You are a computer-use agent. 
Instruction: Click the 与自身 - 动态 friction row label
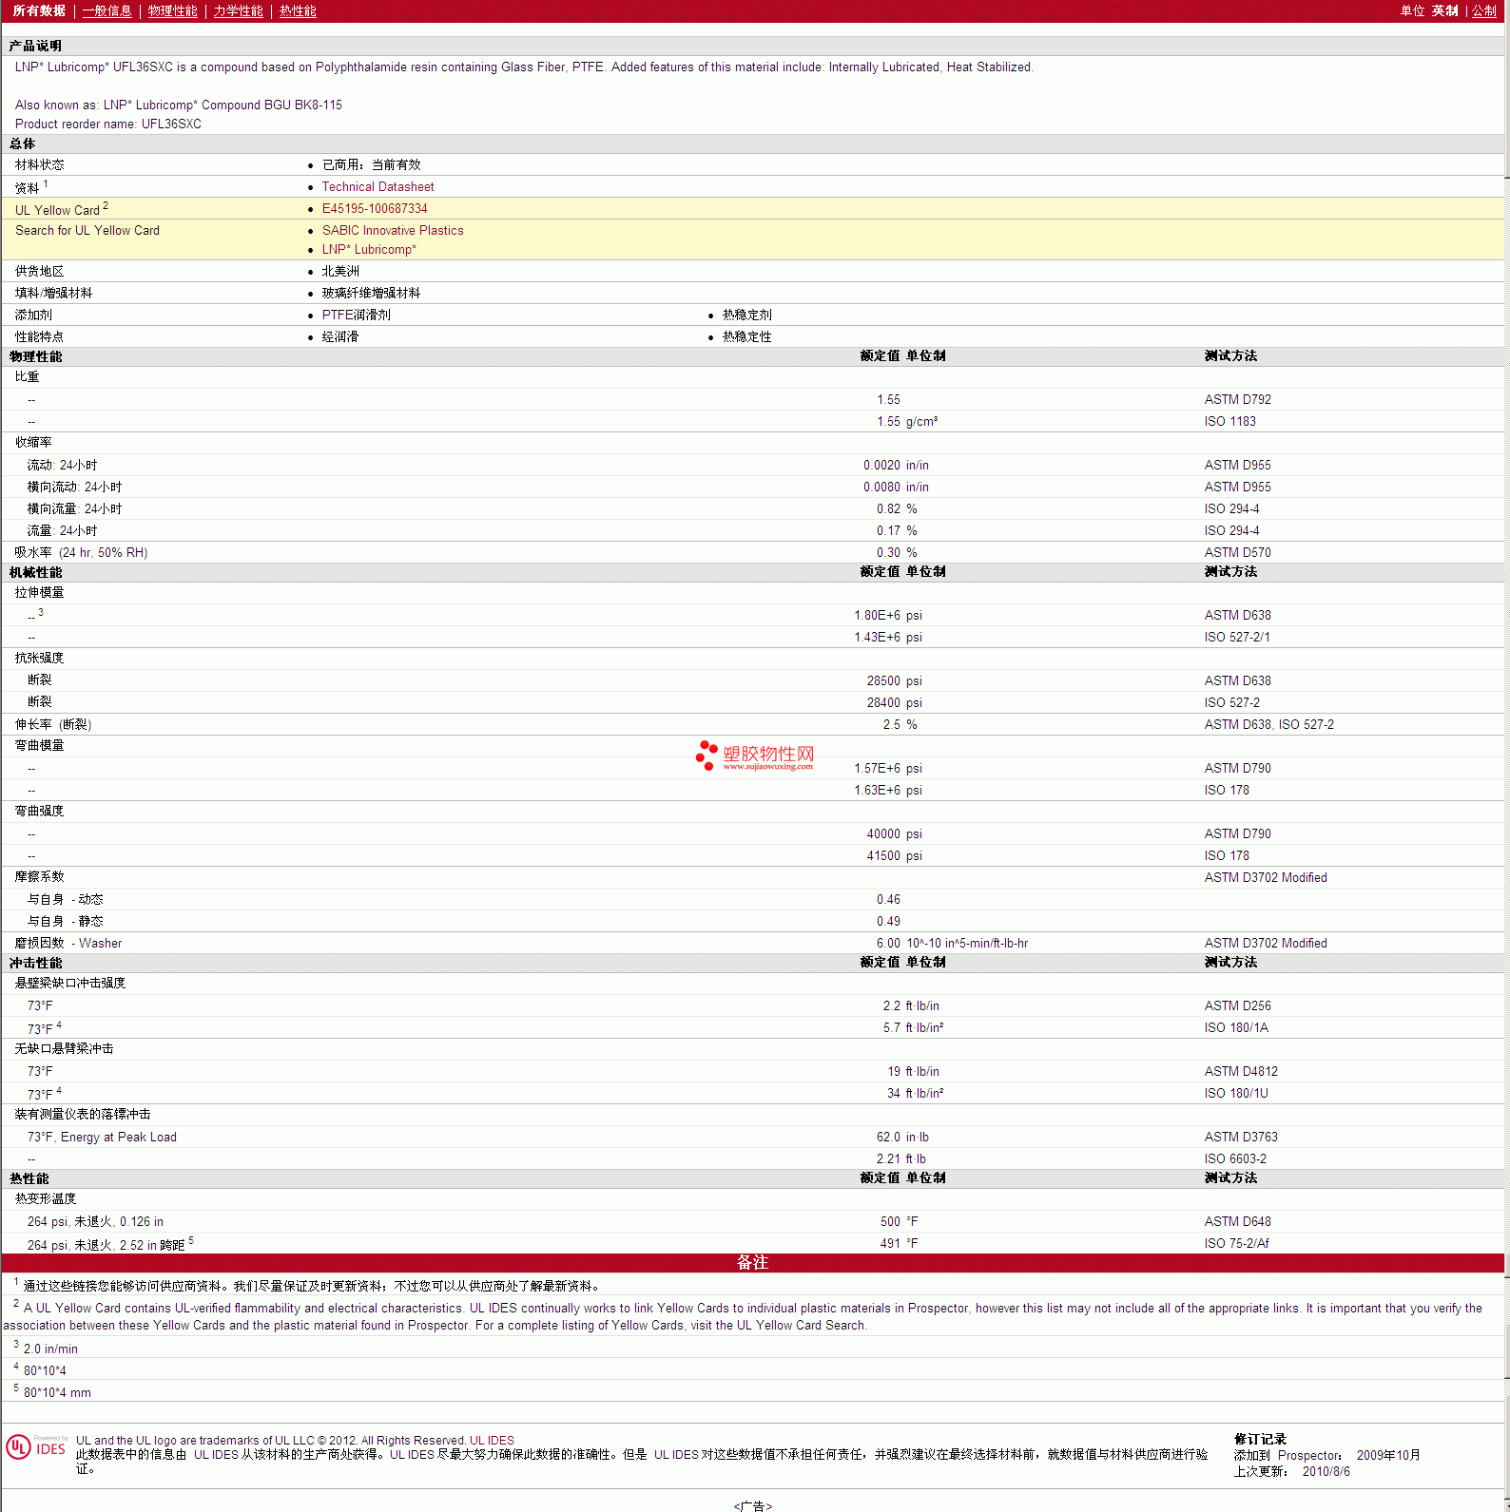pyautogui.click(x=65, y=900)
